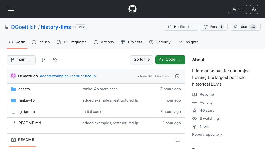The image size is (265, 149).
Task: Click the assets '7 hours ago' timestamp
Action: pyautogui.click(x=171, y=89)
